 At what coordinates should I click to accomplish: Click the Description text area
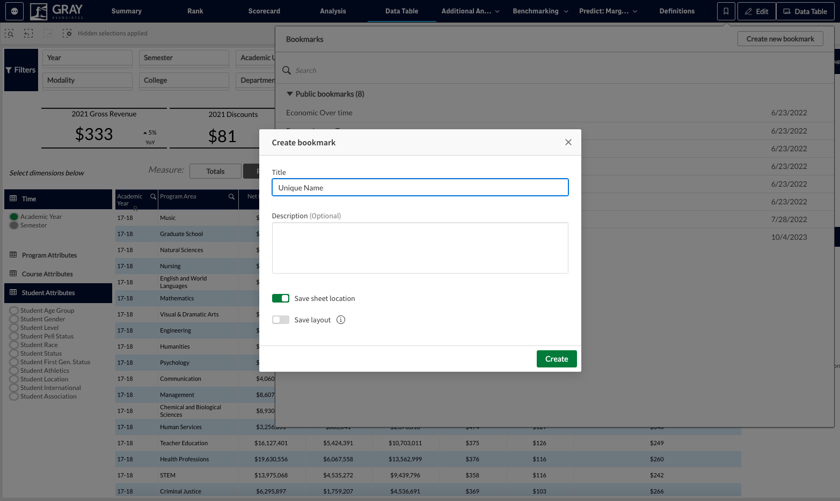pos(420,248)
